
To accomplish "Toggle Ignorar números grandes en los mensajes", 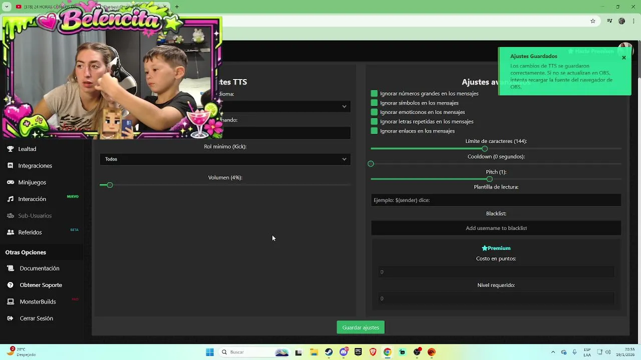I will coord(374,93).
